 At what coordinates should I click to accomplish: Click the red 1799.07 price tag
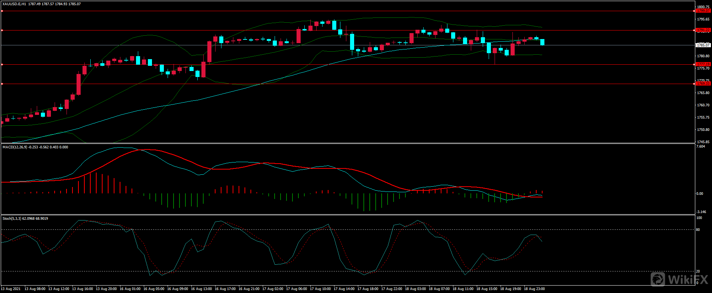pos(703,11)
